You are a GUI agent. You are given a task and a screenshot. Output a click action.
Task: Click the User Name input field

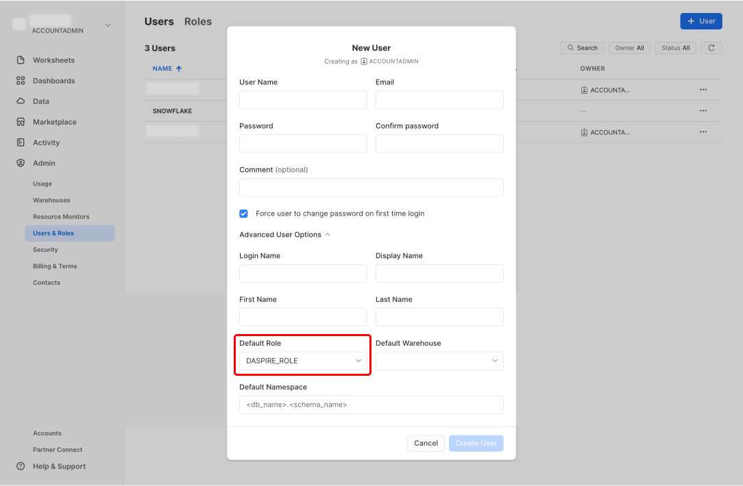[303, 100]
